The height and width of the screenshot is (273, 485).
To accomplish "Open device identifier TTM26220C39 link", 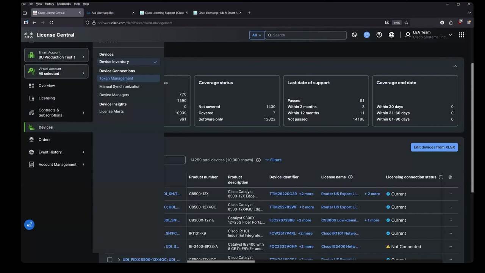I will (283, 194).
